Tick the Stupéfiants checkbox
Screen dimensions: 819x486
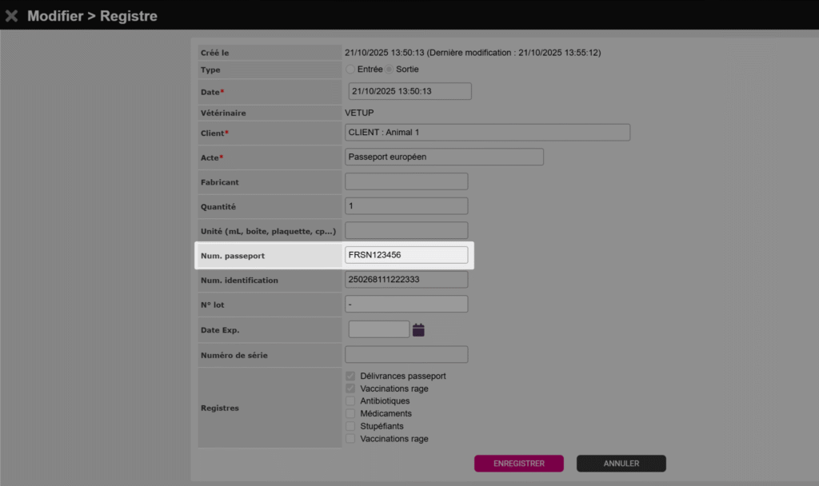(x=350, y=426)
